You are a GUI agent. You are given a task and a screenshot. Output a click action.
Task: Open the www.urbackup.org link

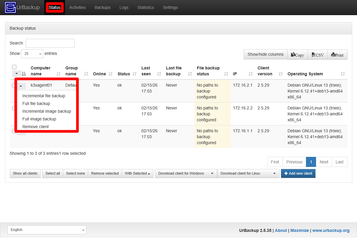click(331, 230)
